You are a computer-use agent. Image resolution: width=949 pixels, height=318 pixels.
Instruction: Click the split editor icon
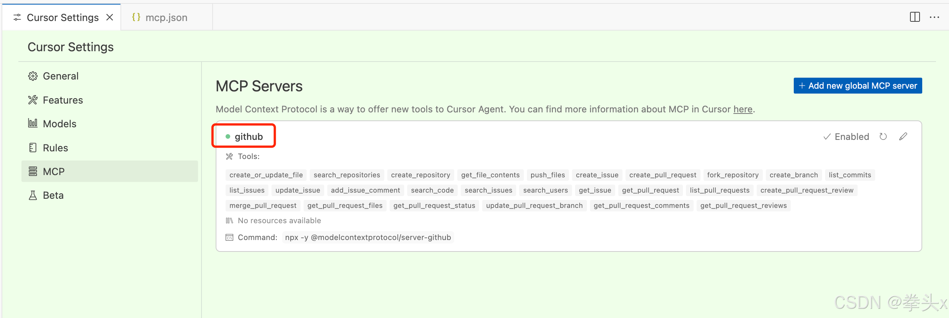[915, 17]
